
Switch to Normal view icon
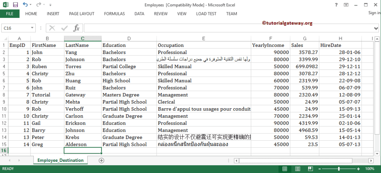[x=285, y=169]
